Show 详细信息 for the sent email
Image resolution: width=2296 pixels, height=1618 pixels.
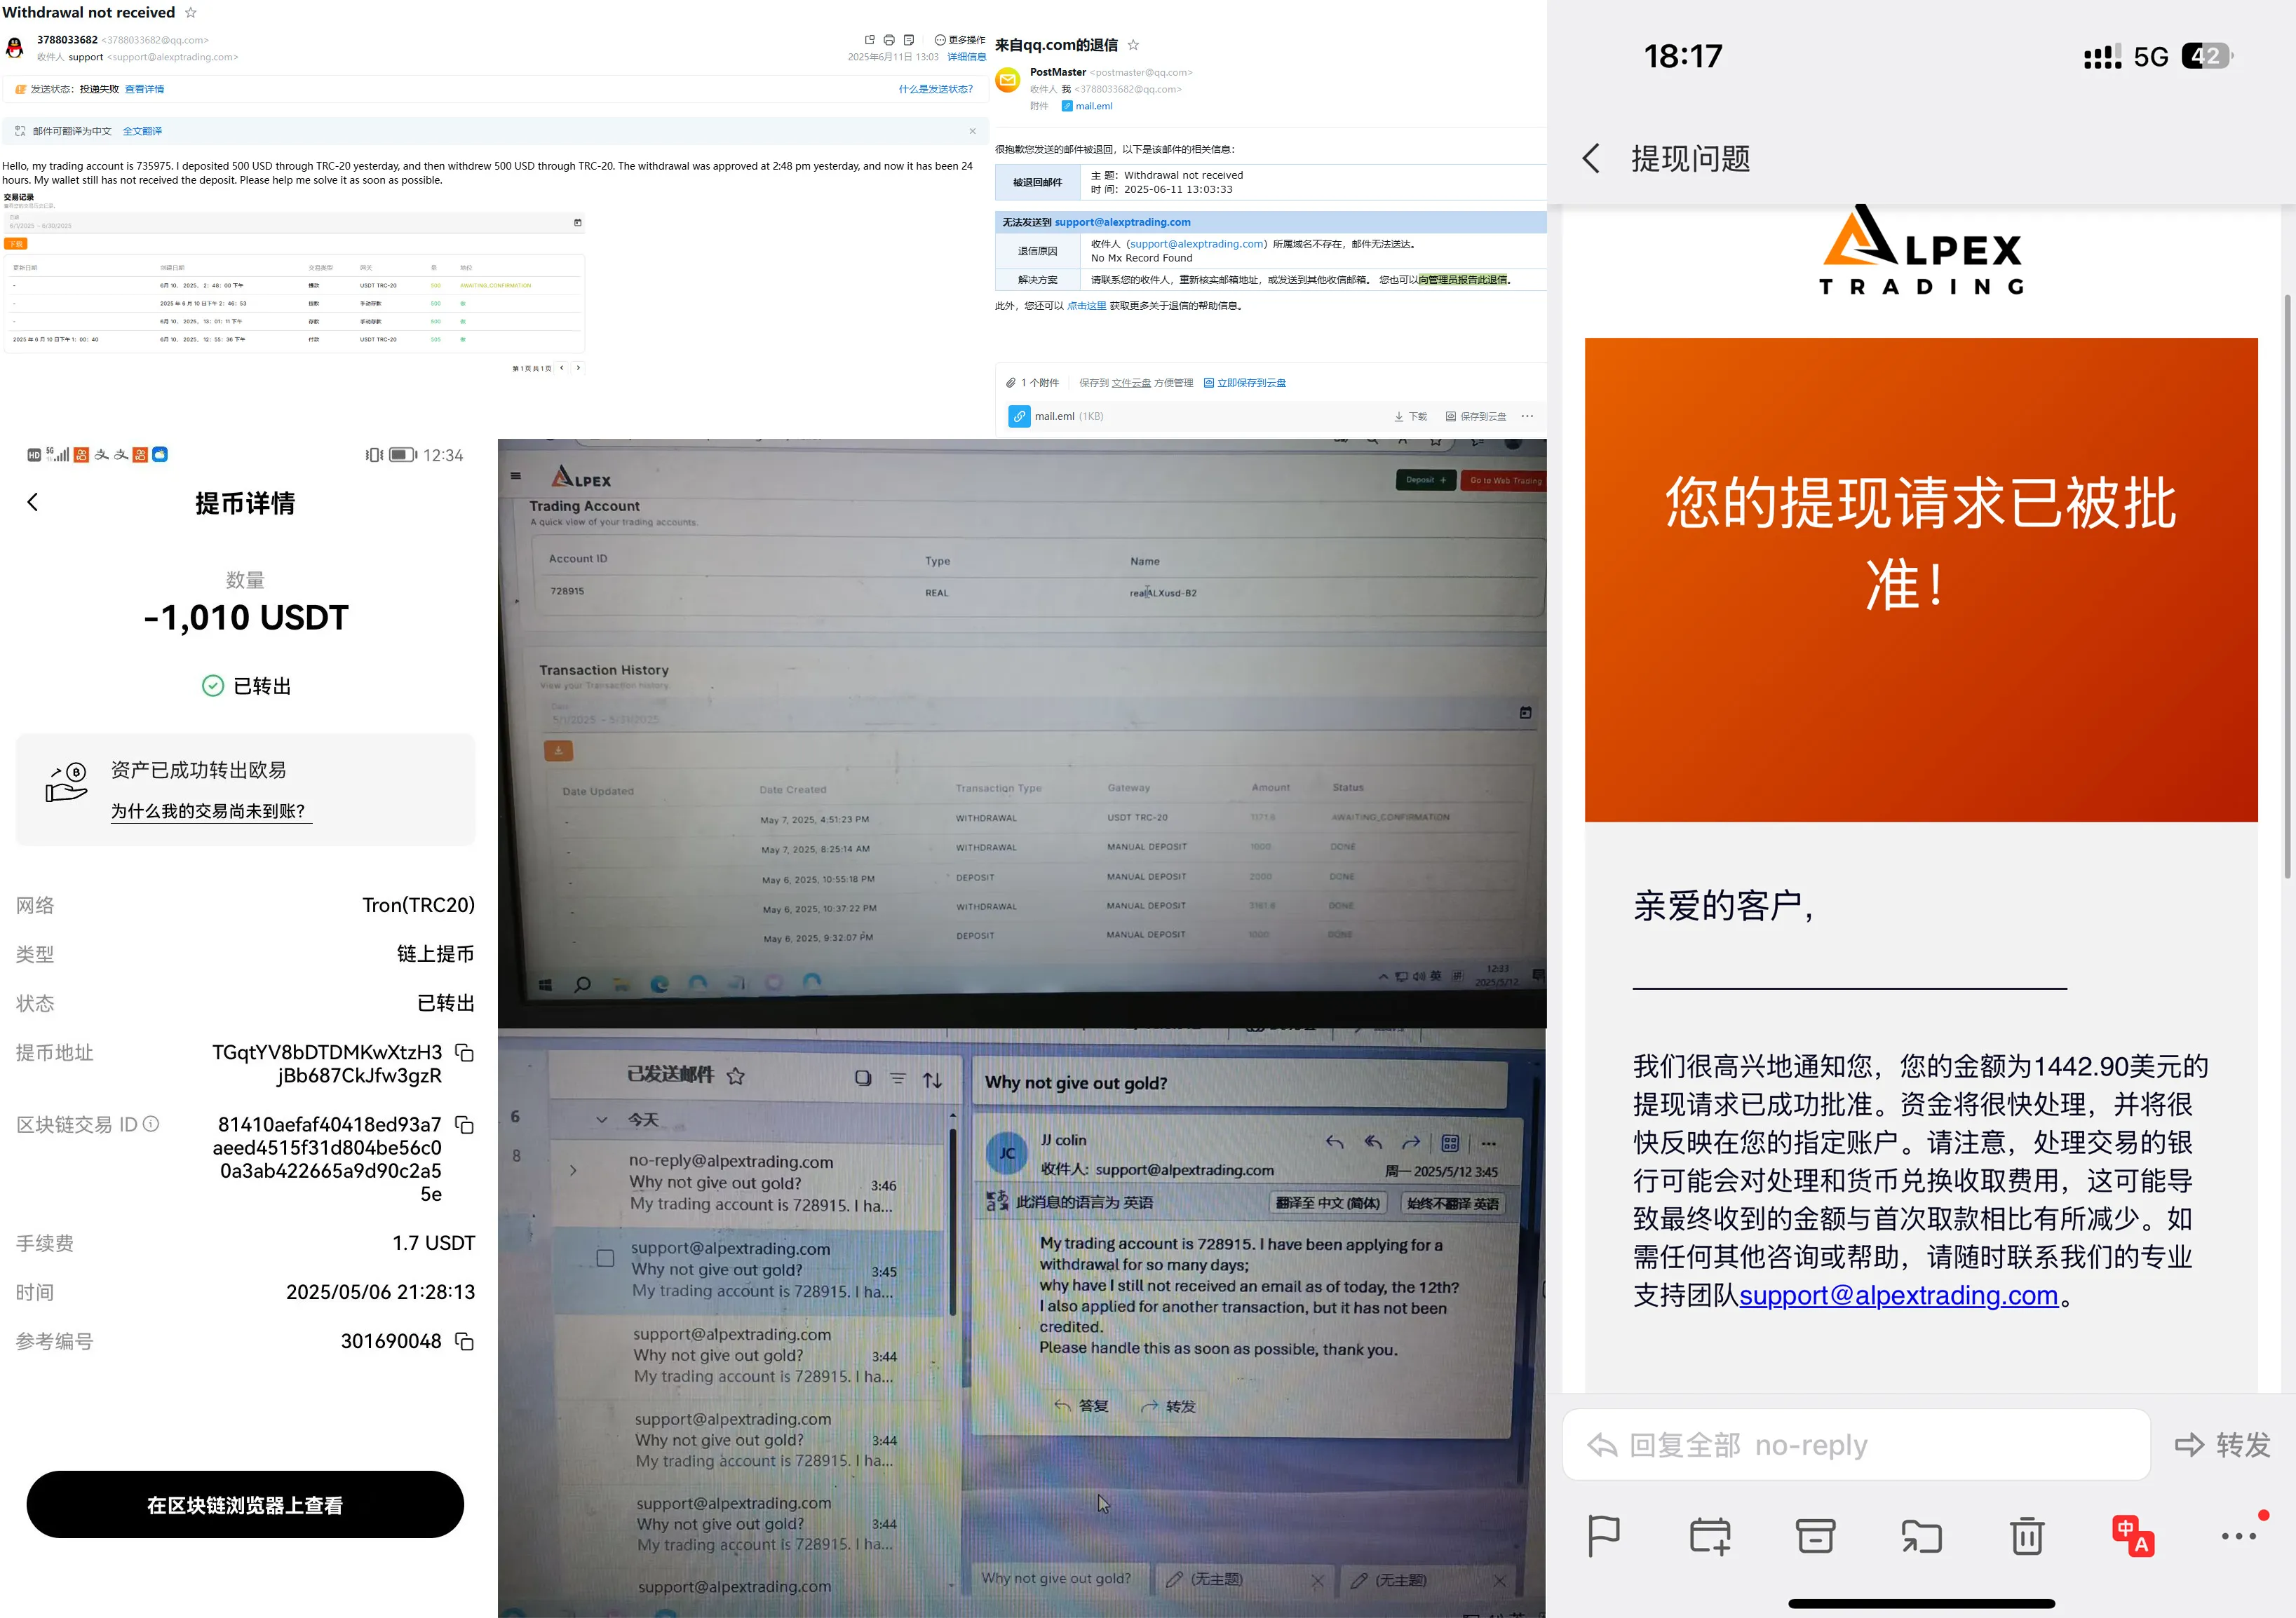click(966, 57)
